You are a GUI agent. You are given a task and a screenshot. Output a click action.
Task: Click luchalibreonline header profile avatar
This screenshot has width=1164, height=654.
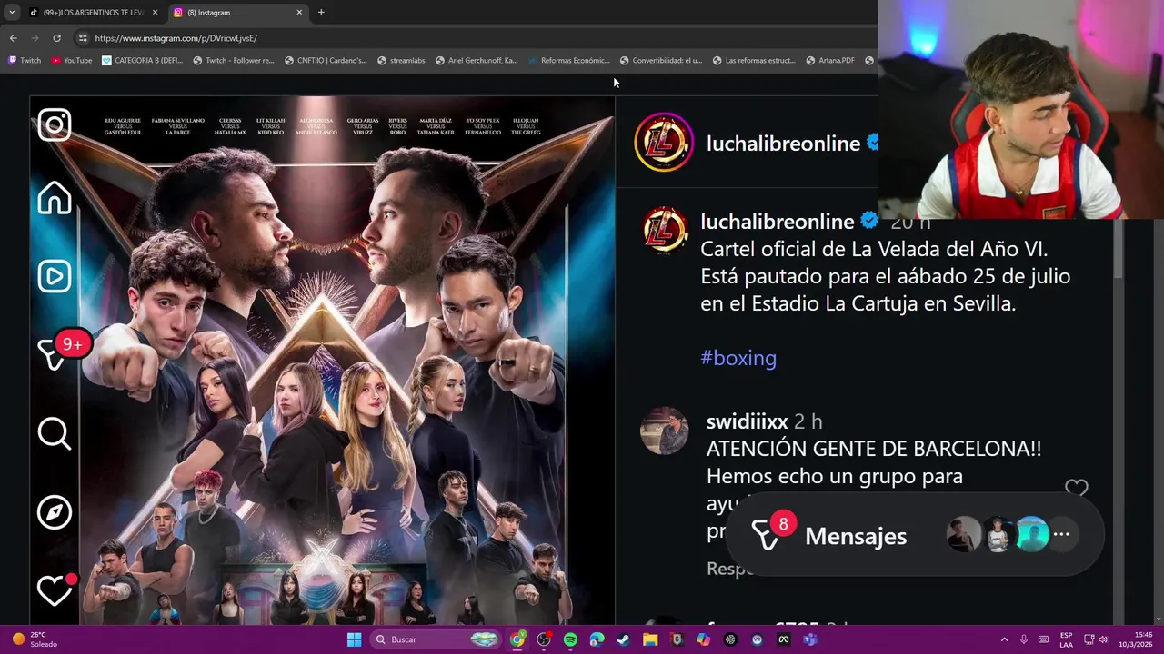coord(664,143)
